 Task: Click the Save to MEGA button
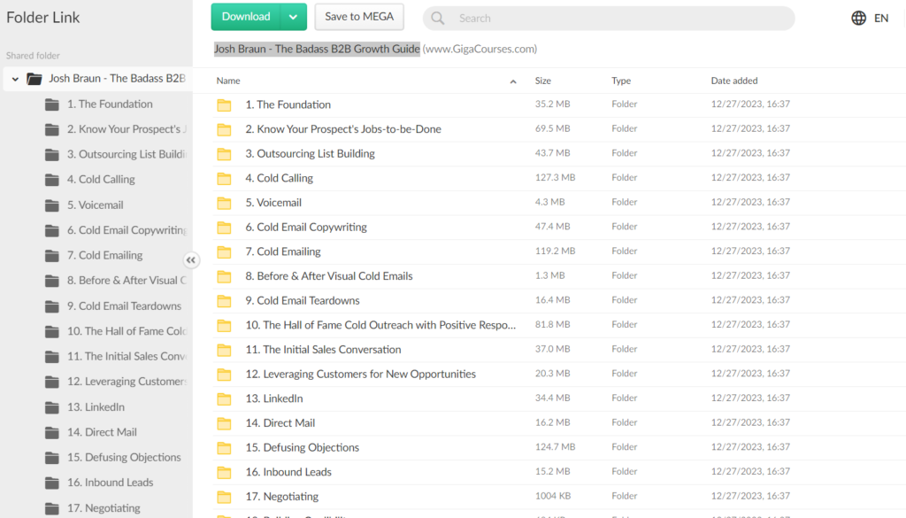pos(359,17)
